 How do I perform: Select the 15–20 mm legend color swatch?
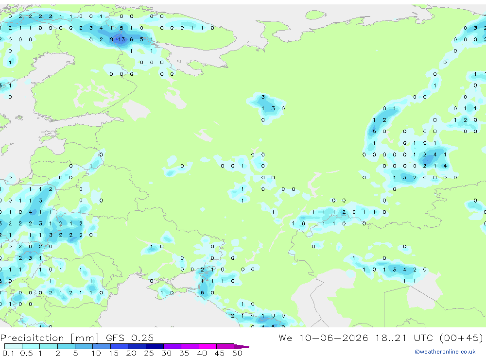pyautogui.click(x=120, y=346)
